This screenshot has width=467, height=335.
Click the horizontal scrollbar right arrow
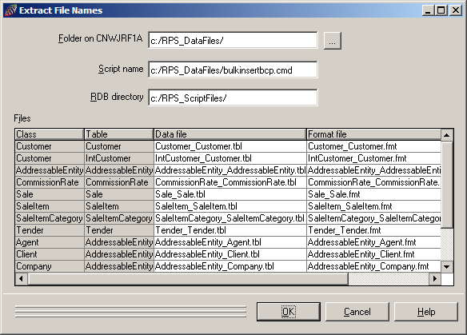click(x=434, y=279)
